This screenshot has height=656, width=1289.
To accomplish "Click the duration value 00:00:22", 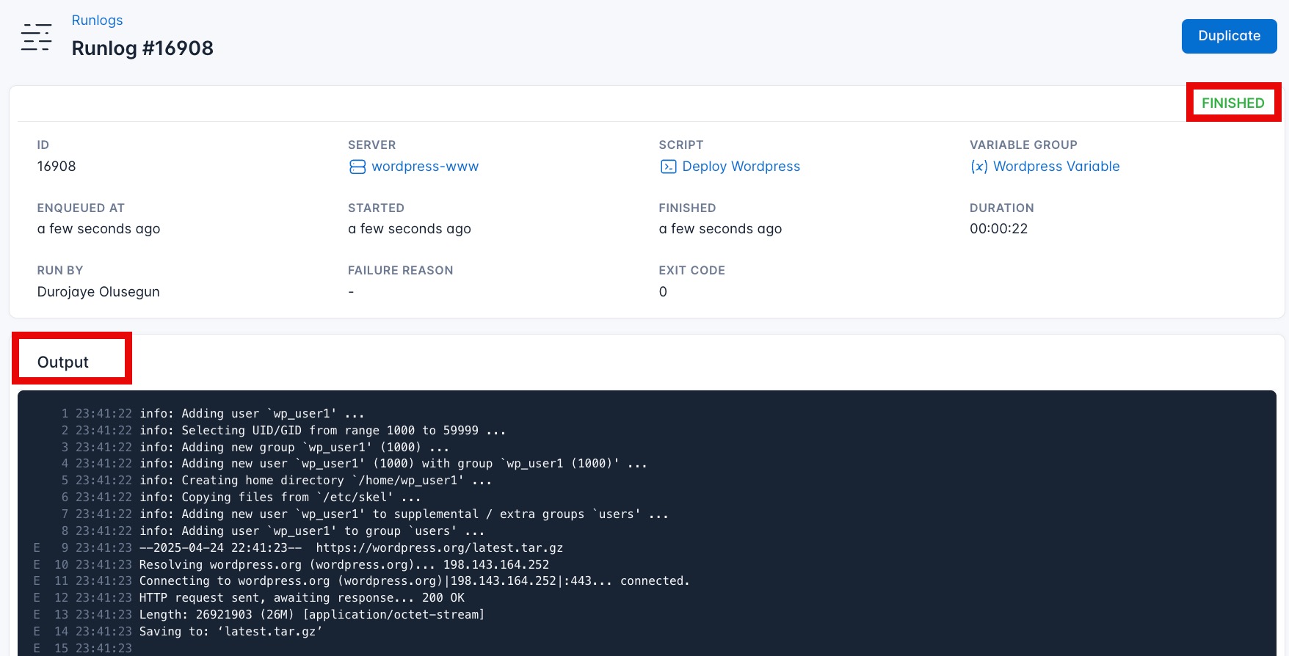I will [x=998, y=229].
